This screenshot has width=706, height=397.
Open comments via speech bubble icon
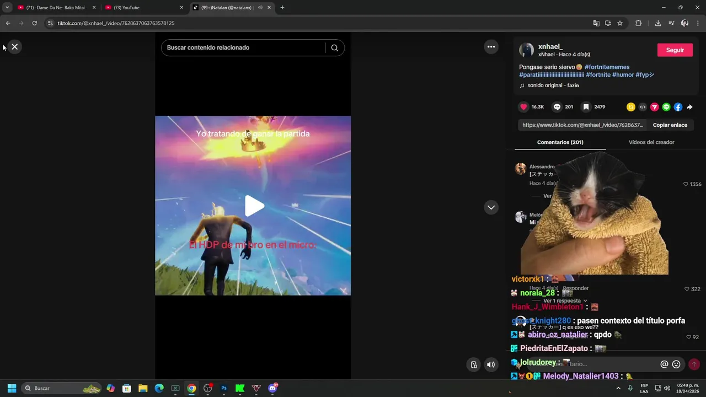pyautogui.click(x=557, y=107)
